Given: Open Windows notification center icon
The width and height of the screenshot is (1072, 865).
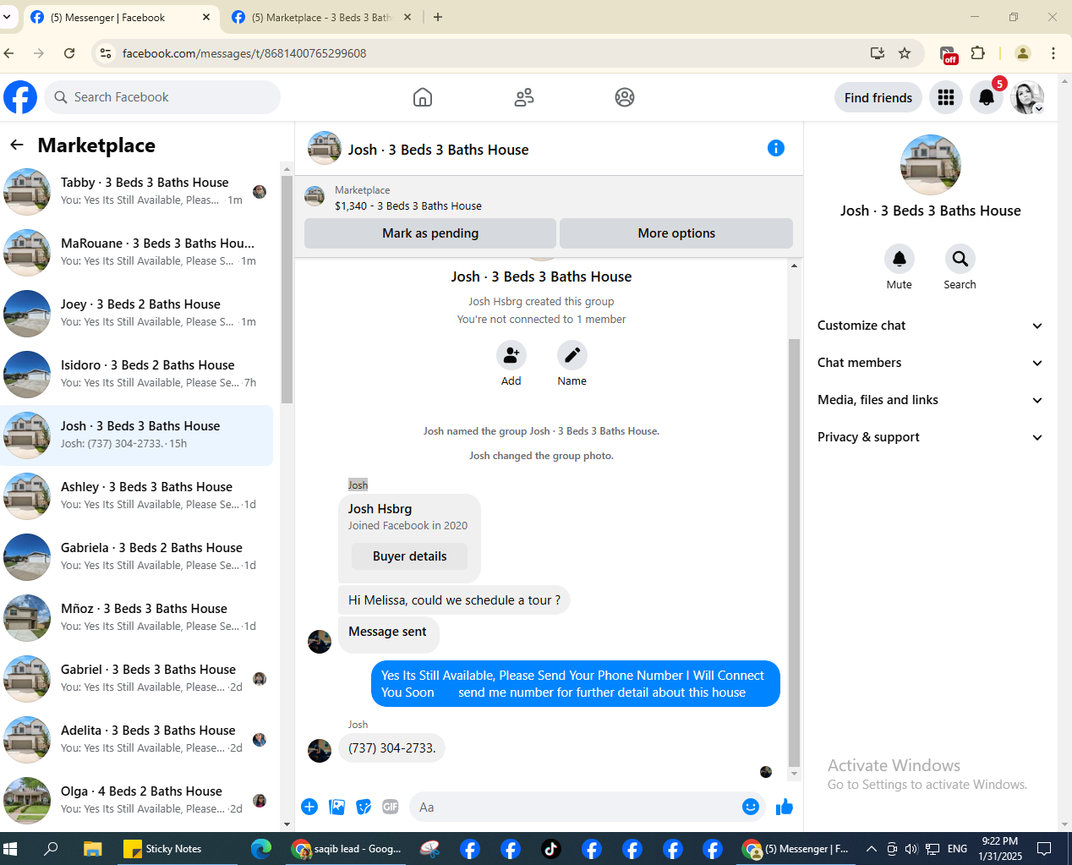Looking at the screenshot, I should 1045,849.
